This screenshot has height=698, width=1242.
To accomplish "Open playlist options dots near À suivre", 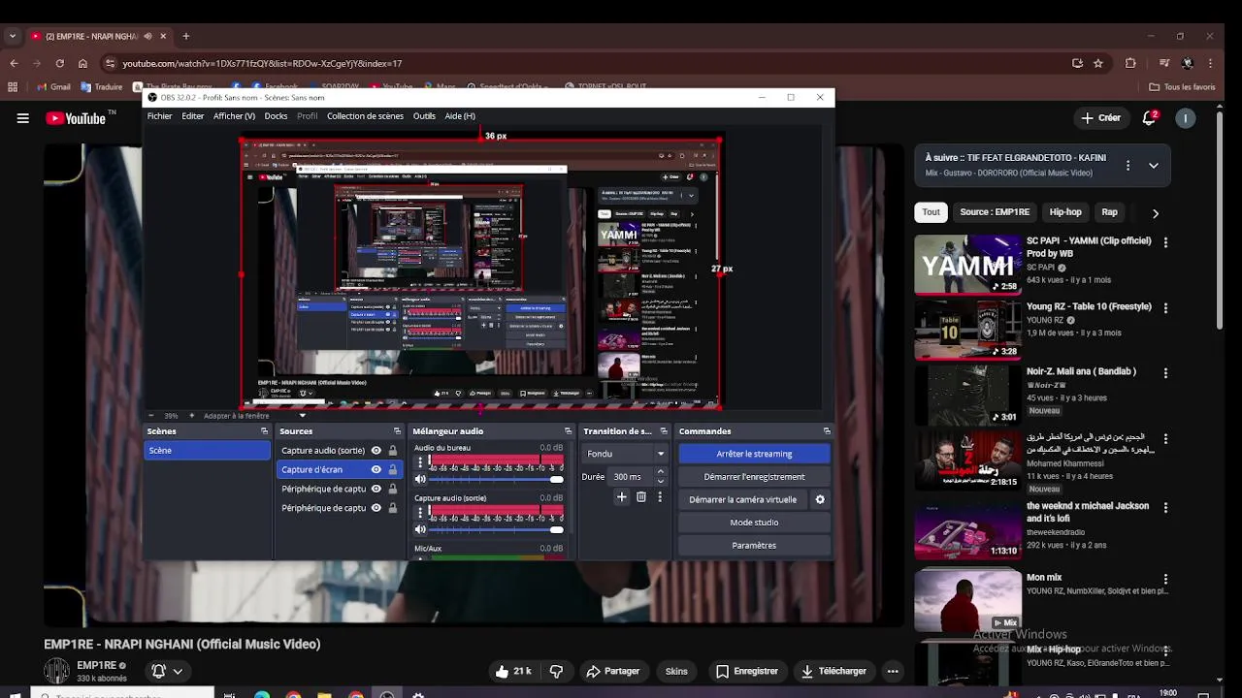I will (x=1128, y=166).
